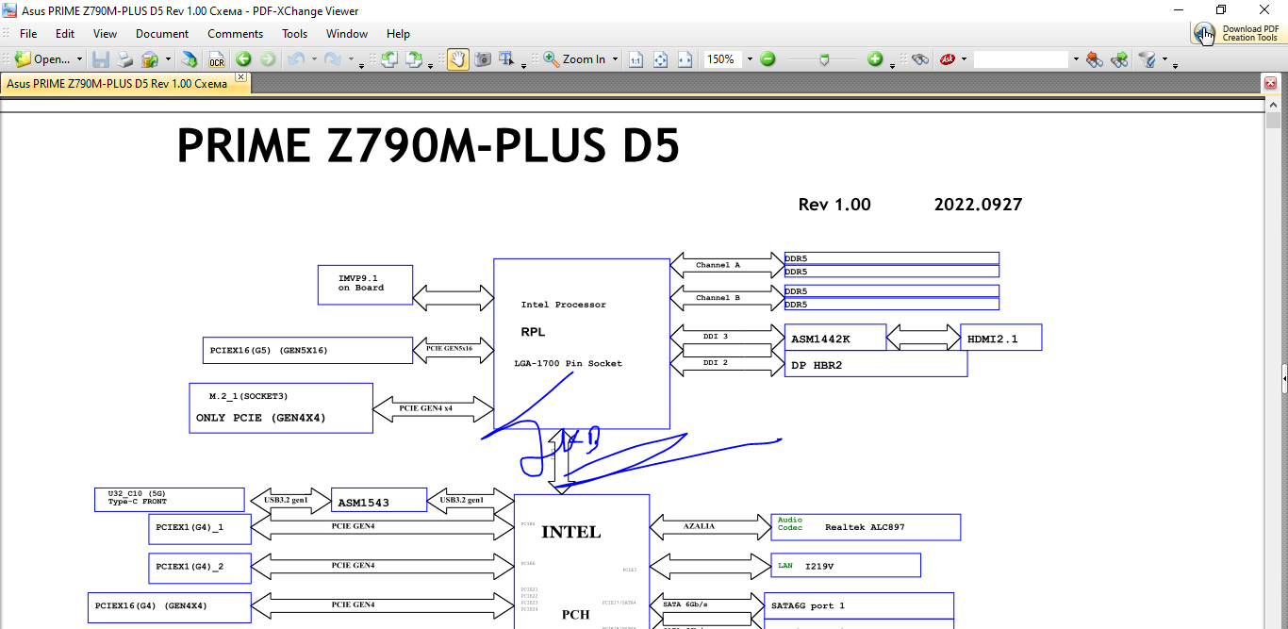Click the Scan/Import blue arrow icon

click(190, 59)
